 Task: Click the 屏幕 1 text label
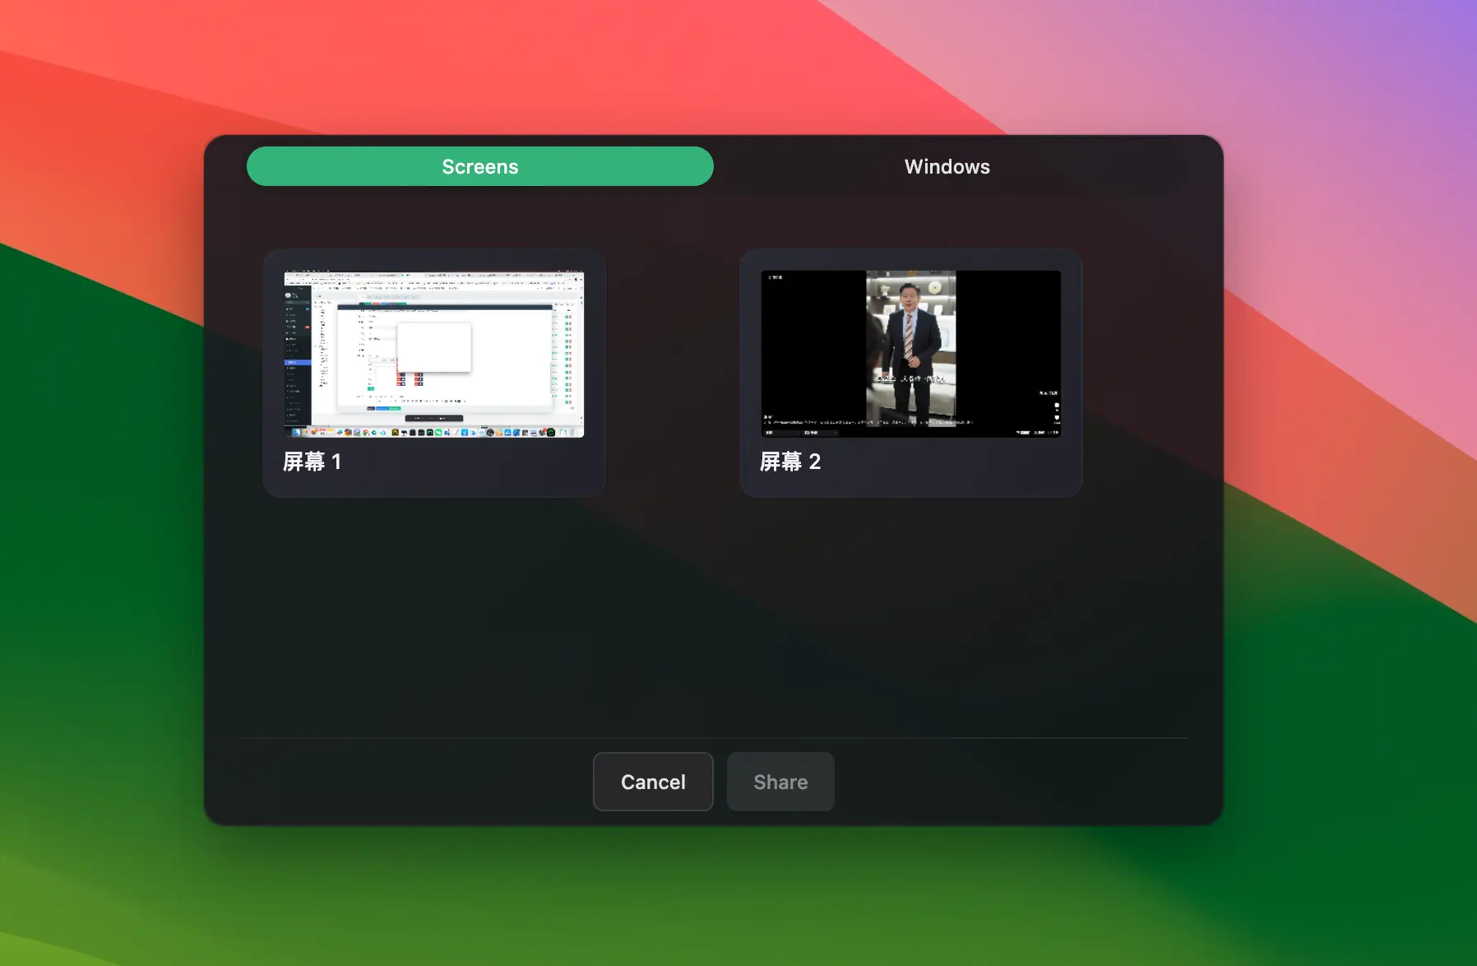tap(312, 462)
